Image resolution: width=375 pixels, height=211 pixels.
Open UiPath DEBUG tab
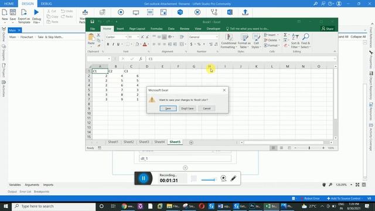point(46,4)
